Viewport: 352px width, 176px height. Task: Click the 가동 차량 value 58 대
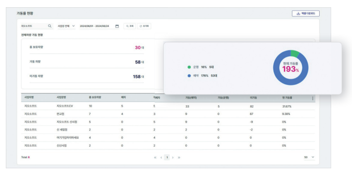point(139,62)
